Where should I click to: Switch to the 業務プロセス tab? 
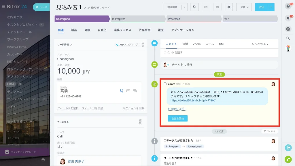(122, 30)
